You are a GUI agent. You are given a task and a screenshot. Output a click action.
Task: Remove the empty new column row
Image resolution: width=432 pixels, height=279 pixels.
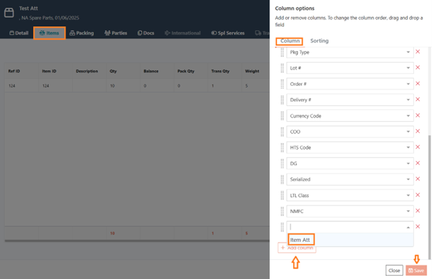[418, 227]
